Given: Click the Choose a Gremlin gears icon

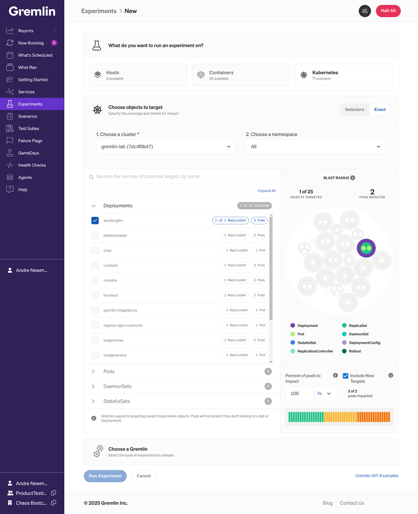Looking at the screenshot, I should pos(98,451).
